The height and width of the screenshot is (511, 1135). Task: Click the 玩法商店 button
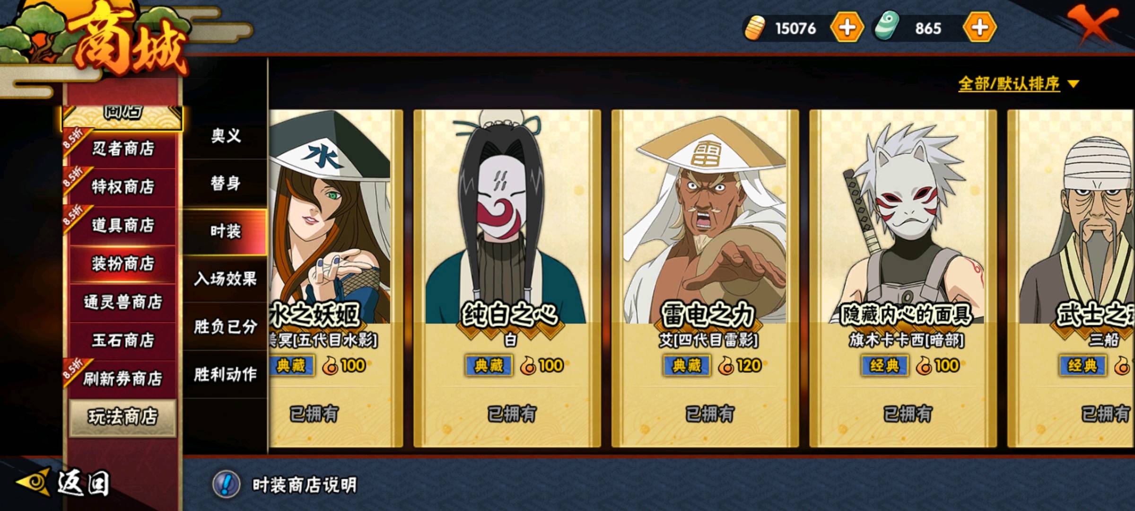[x=122, y=417]
